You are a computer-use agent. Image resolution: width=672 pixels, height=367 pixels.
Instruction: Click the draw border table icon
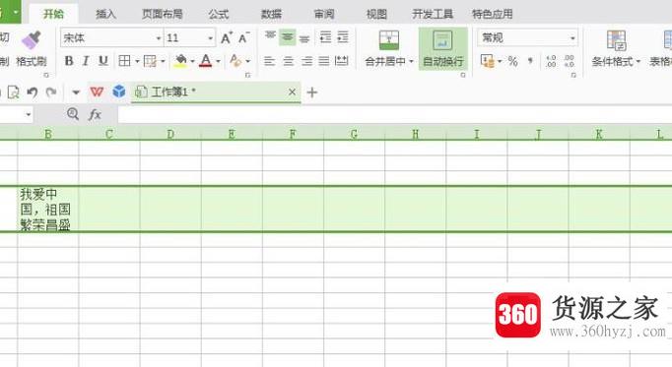[x=150, y=61]
